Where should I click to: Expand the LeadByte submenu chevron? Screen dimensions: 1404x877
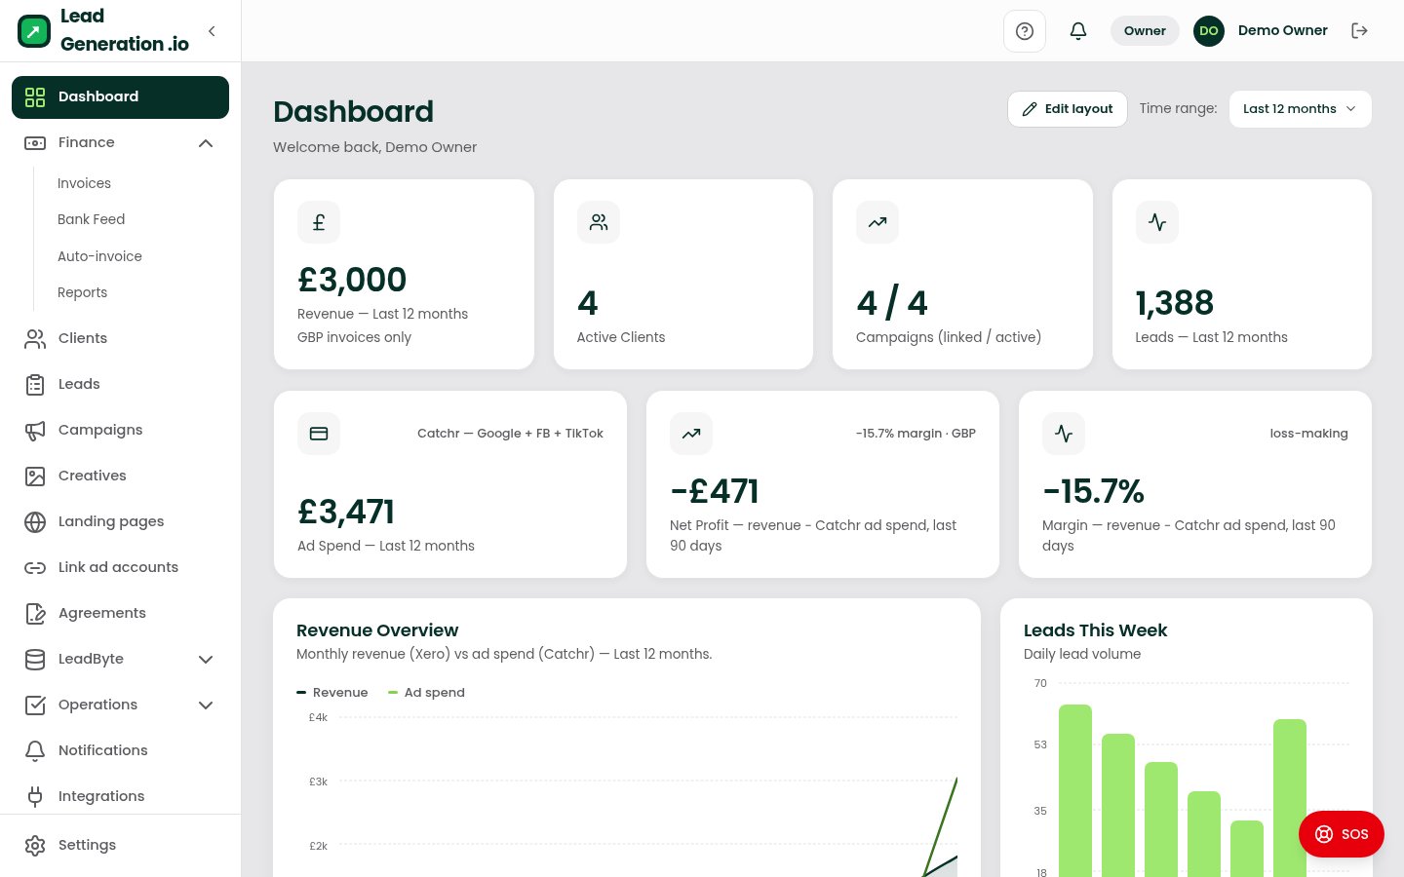pyautogui.click(x=206, y=659)
